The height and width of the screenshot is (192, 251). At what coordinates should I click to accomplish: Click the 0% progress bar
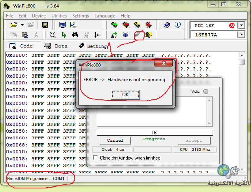[155, 133]
